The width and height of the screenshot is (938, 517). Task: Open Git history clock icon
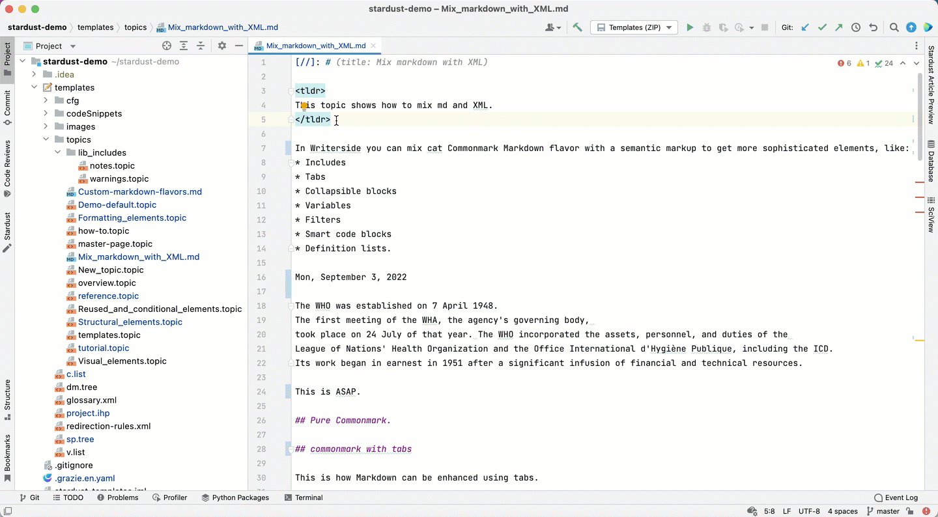tap(856, 27)
